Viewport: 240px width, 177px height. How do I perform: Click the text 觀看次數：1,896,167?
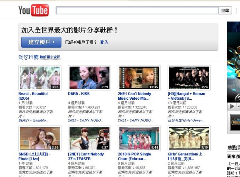coord(184,168)
